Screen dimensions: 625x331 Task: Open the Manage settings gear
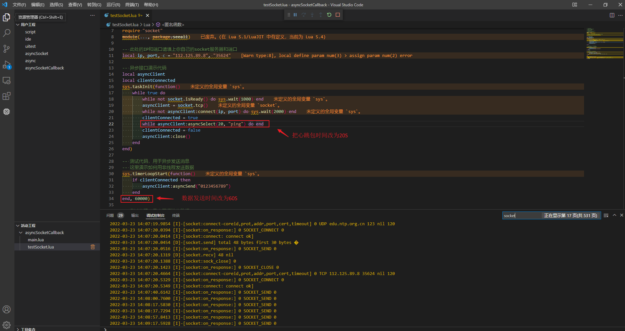[7, 325]
